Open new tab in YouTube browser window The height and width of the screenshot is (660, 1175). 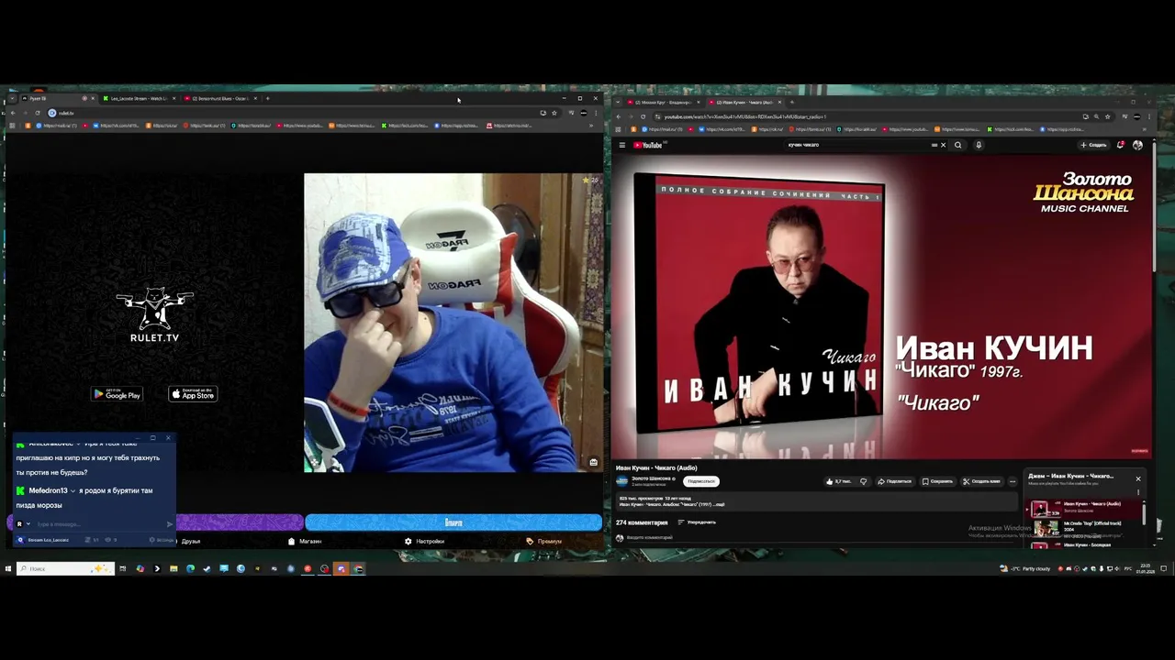tap(792, 102)
